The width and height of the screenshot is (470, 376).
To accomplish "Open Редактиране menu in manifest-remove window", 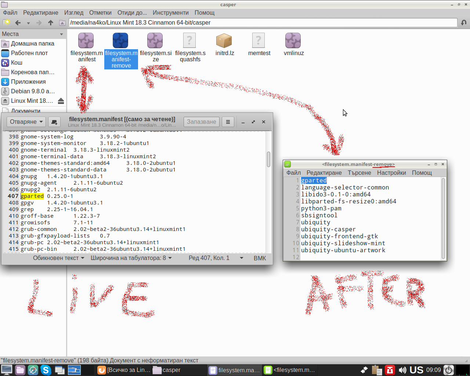I will click(x=324, y=173).
